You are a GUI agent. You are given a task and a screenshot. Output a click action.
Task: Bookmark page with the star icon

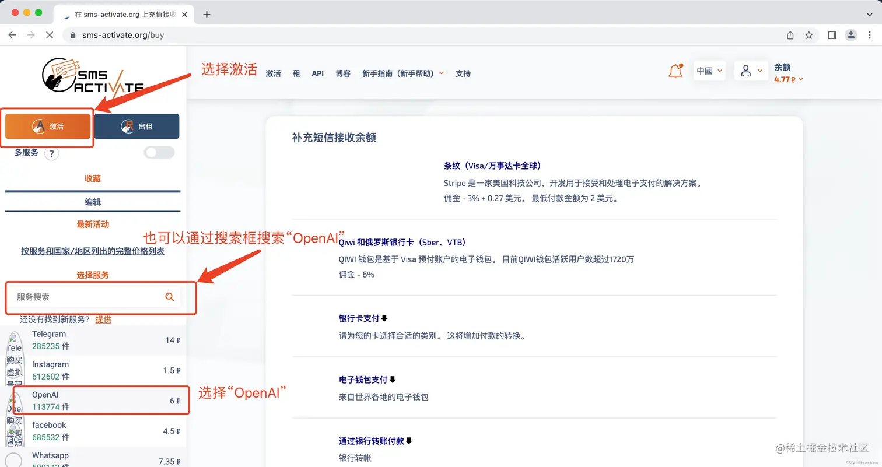tap(809, 35)
